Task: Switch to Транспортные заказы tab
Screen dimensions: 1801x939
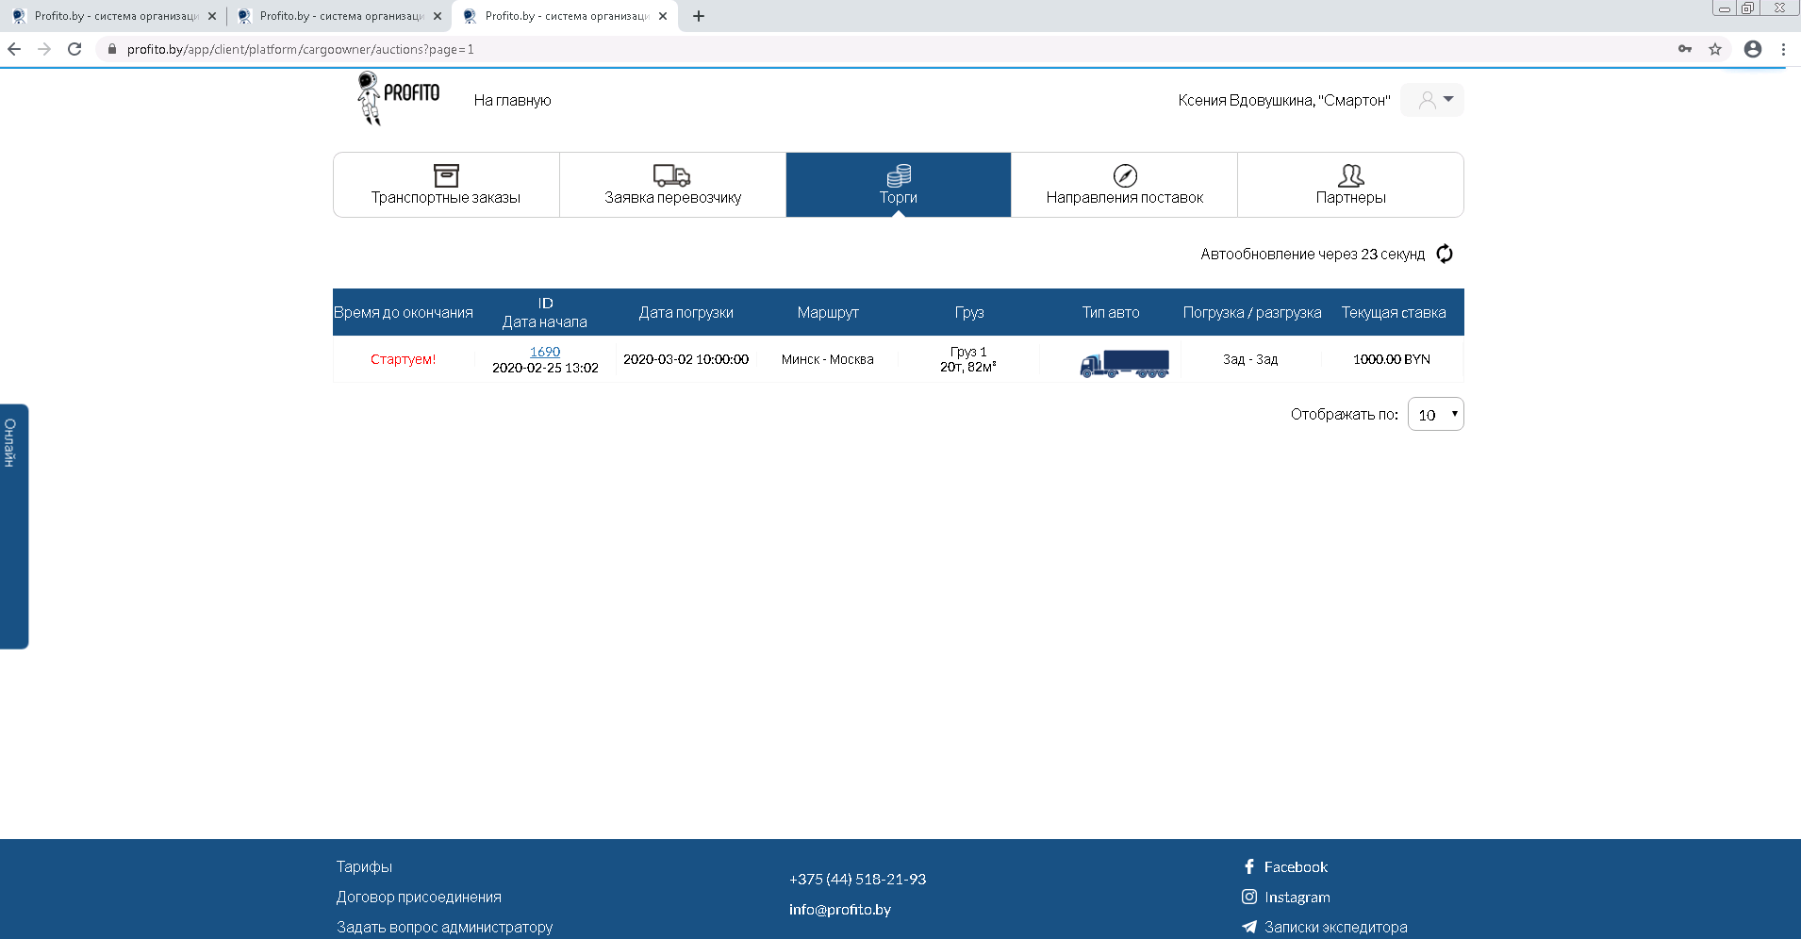Action: click(446, 185)
